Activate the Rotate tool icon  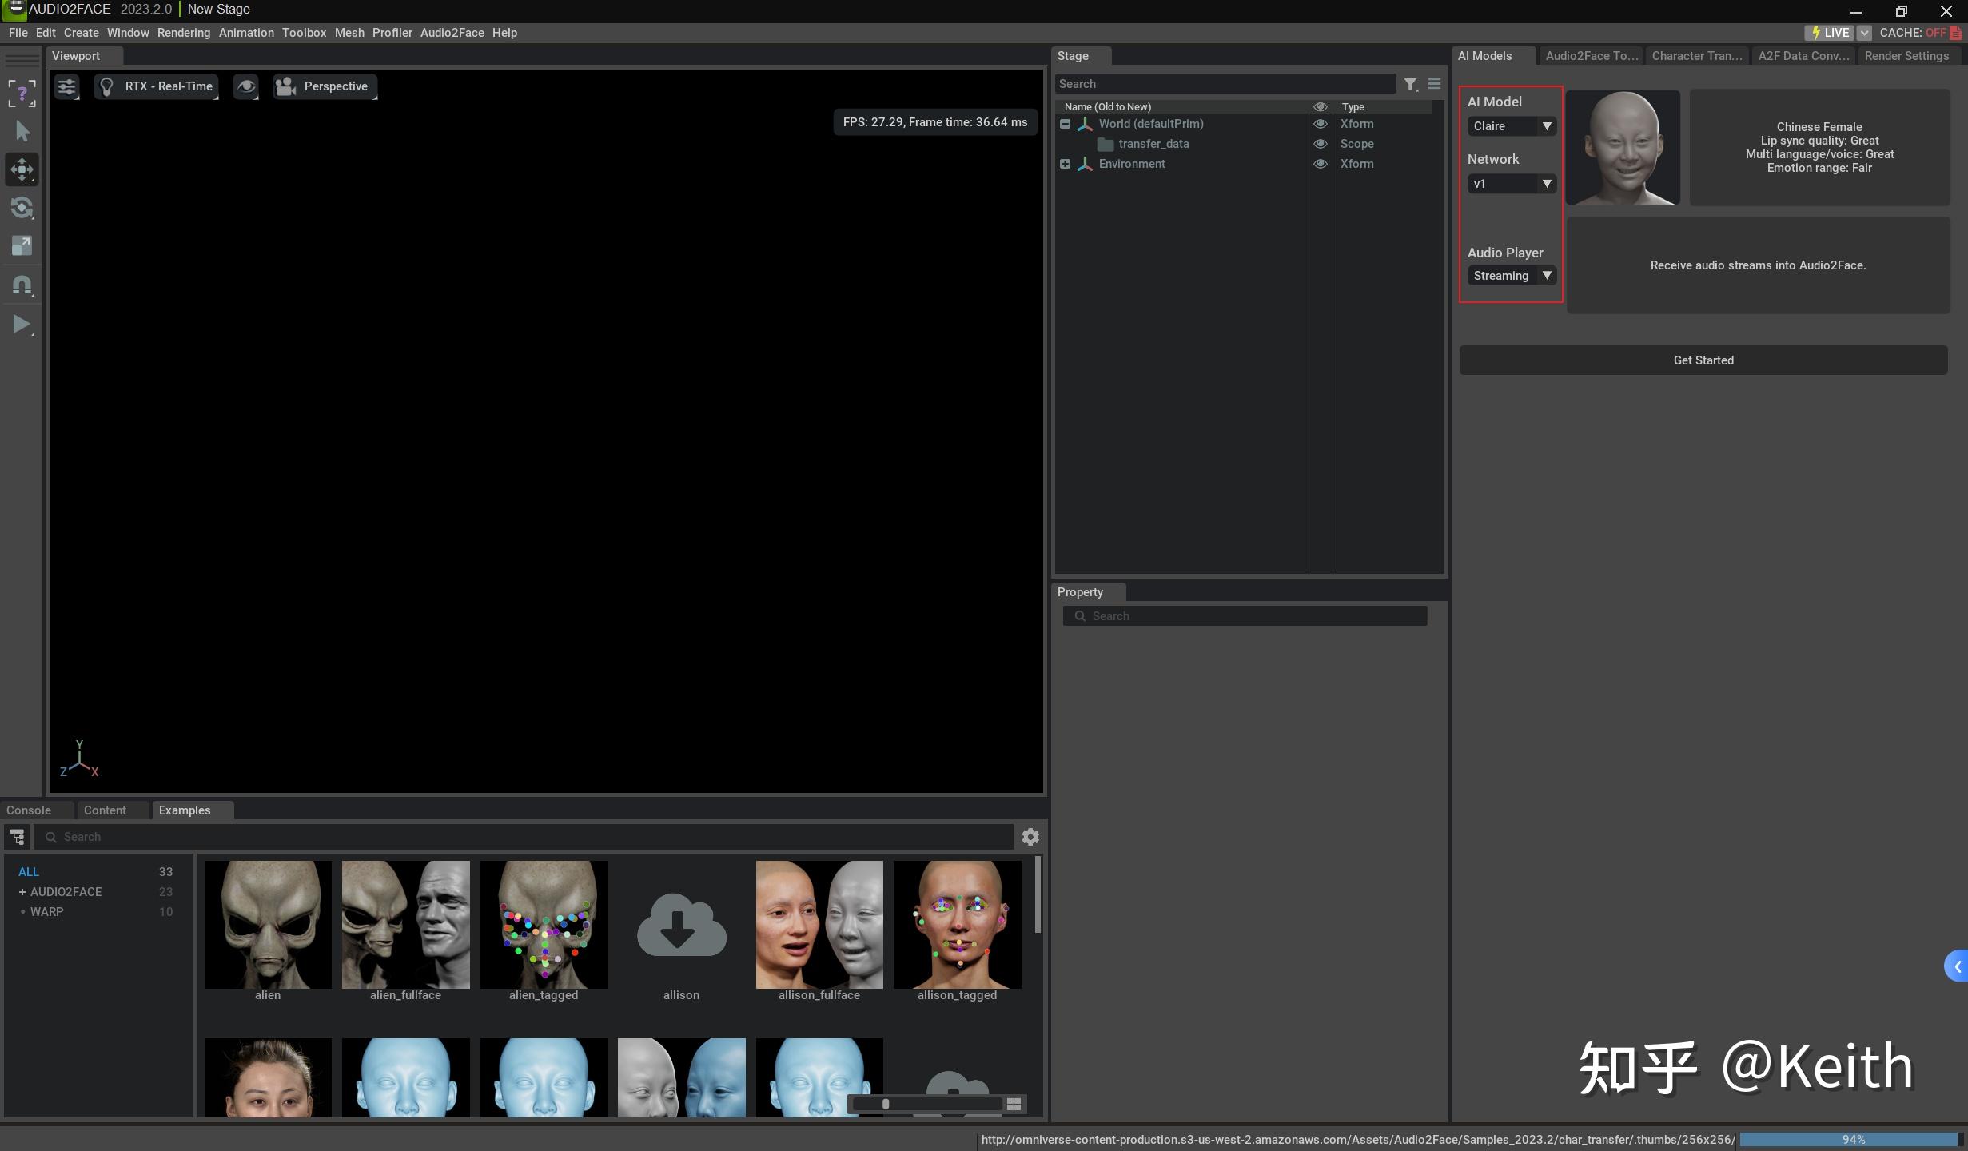click(22, 209)
